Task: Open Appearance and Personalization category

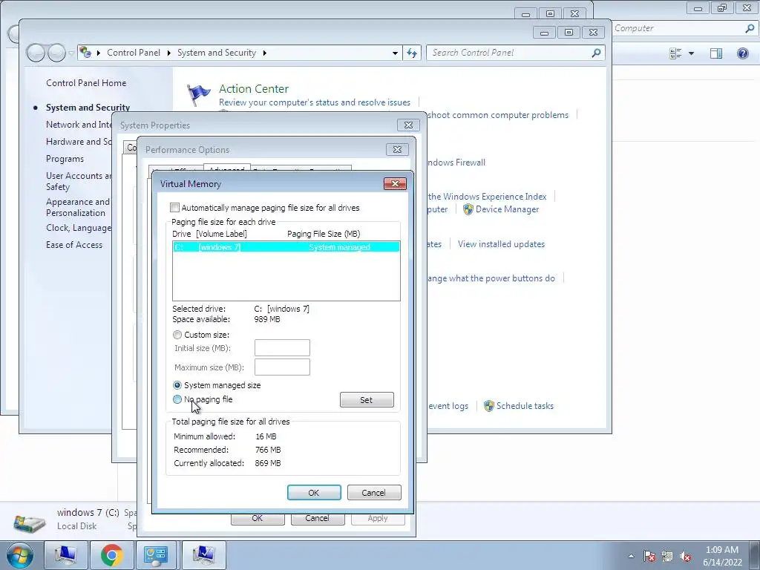Action: coord(79,208)
